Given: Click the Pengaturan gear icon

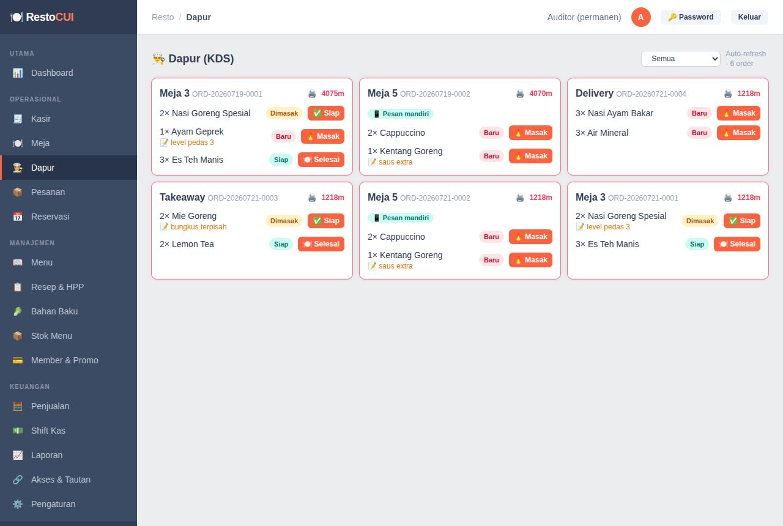Looking at the screenshot, I should click(x=18, y=504).
